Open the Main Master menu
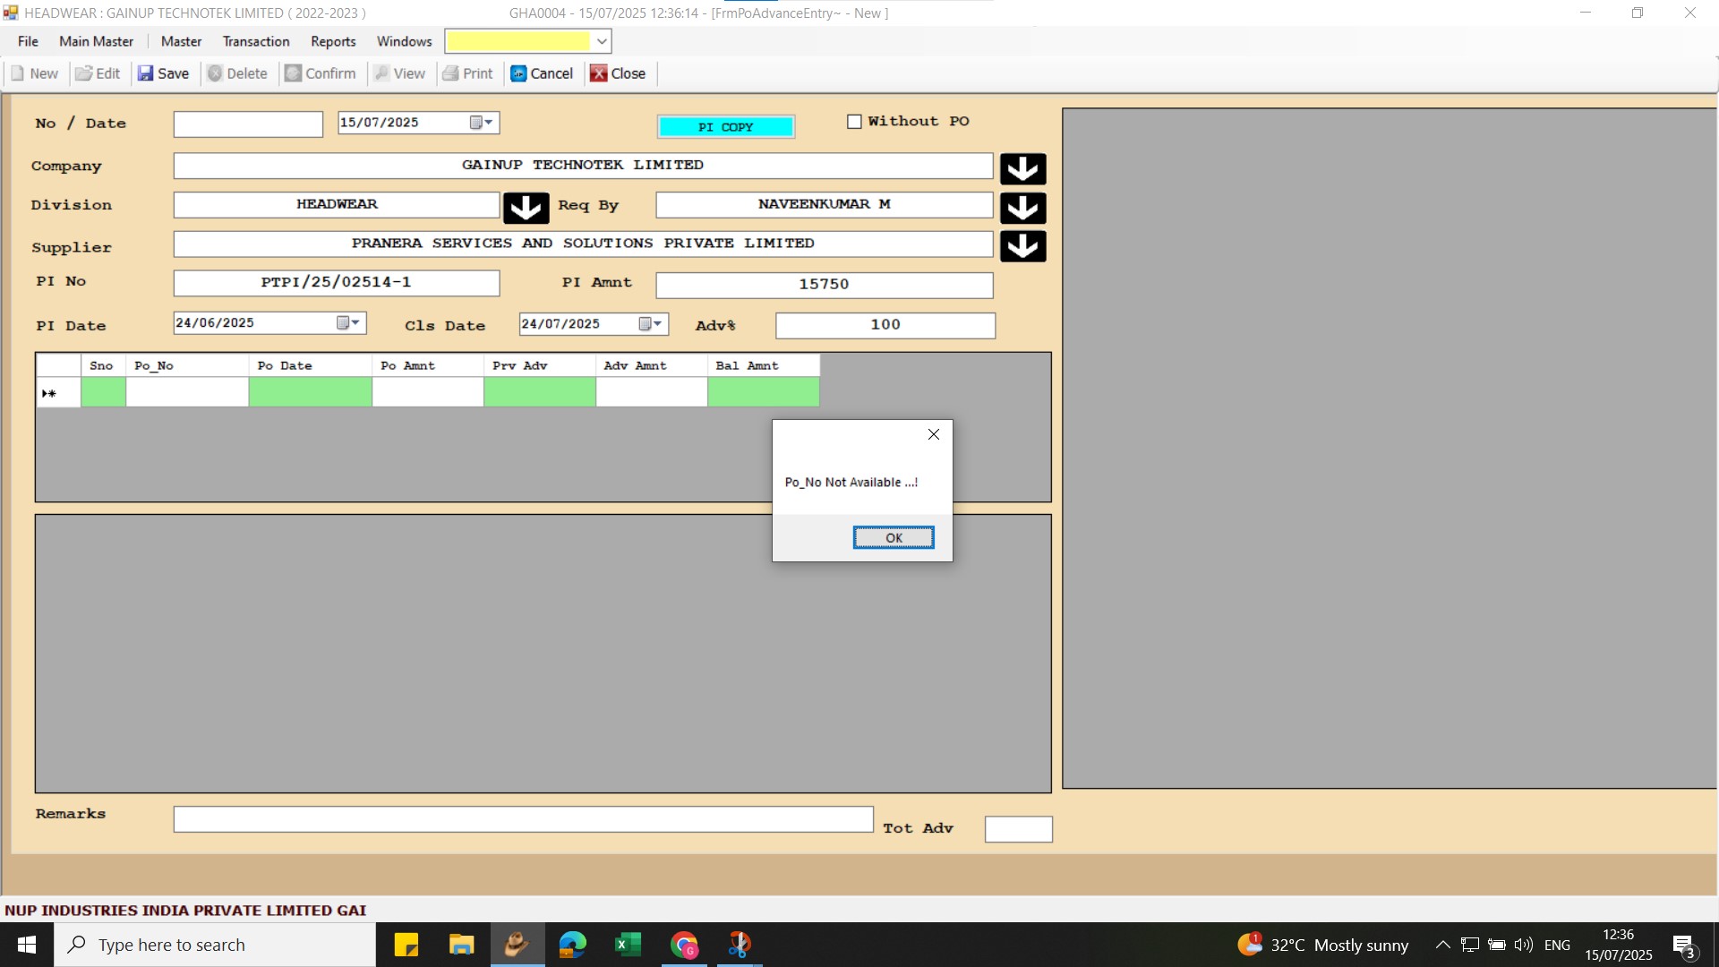The height and width of the screenshot is (967, 1719). coord(96,41)
